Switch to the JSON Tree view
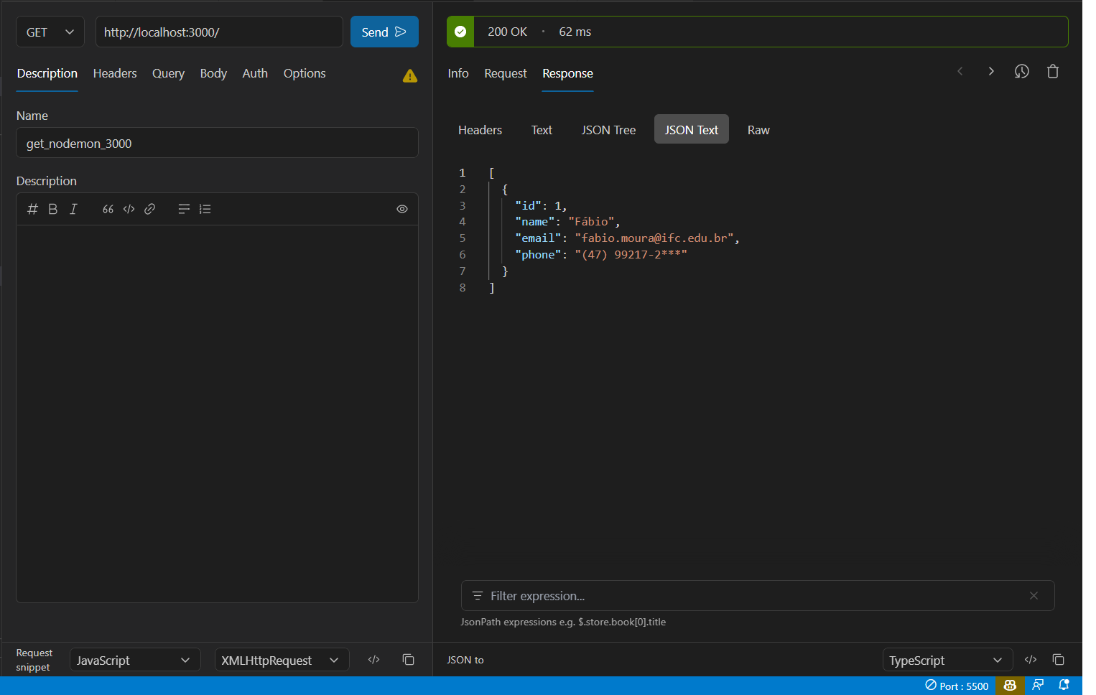This screenshot has height=695, width=1096. [x=608, y=130]
